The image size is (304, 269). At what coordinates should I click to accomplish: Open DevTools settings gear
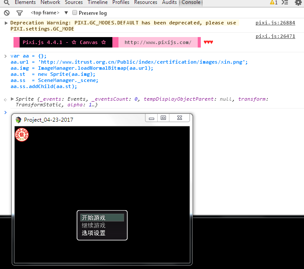[298, 3]
